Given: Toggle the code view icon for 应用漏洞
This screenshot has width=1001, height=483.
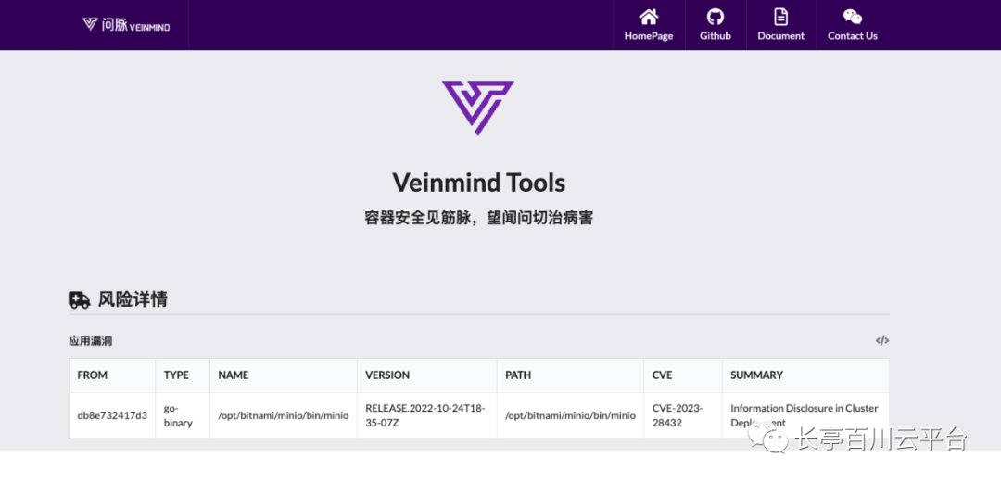Looking at the screenshot, I should pyautogui.click(x=881, y=340).
